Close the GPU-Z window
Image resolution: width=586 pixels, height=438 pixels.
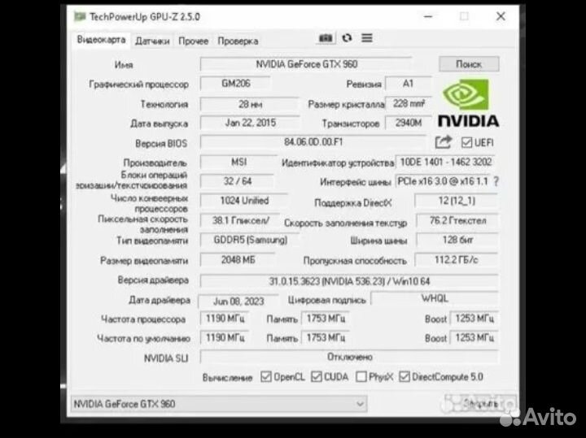[x=501, y=16]
